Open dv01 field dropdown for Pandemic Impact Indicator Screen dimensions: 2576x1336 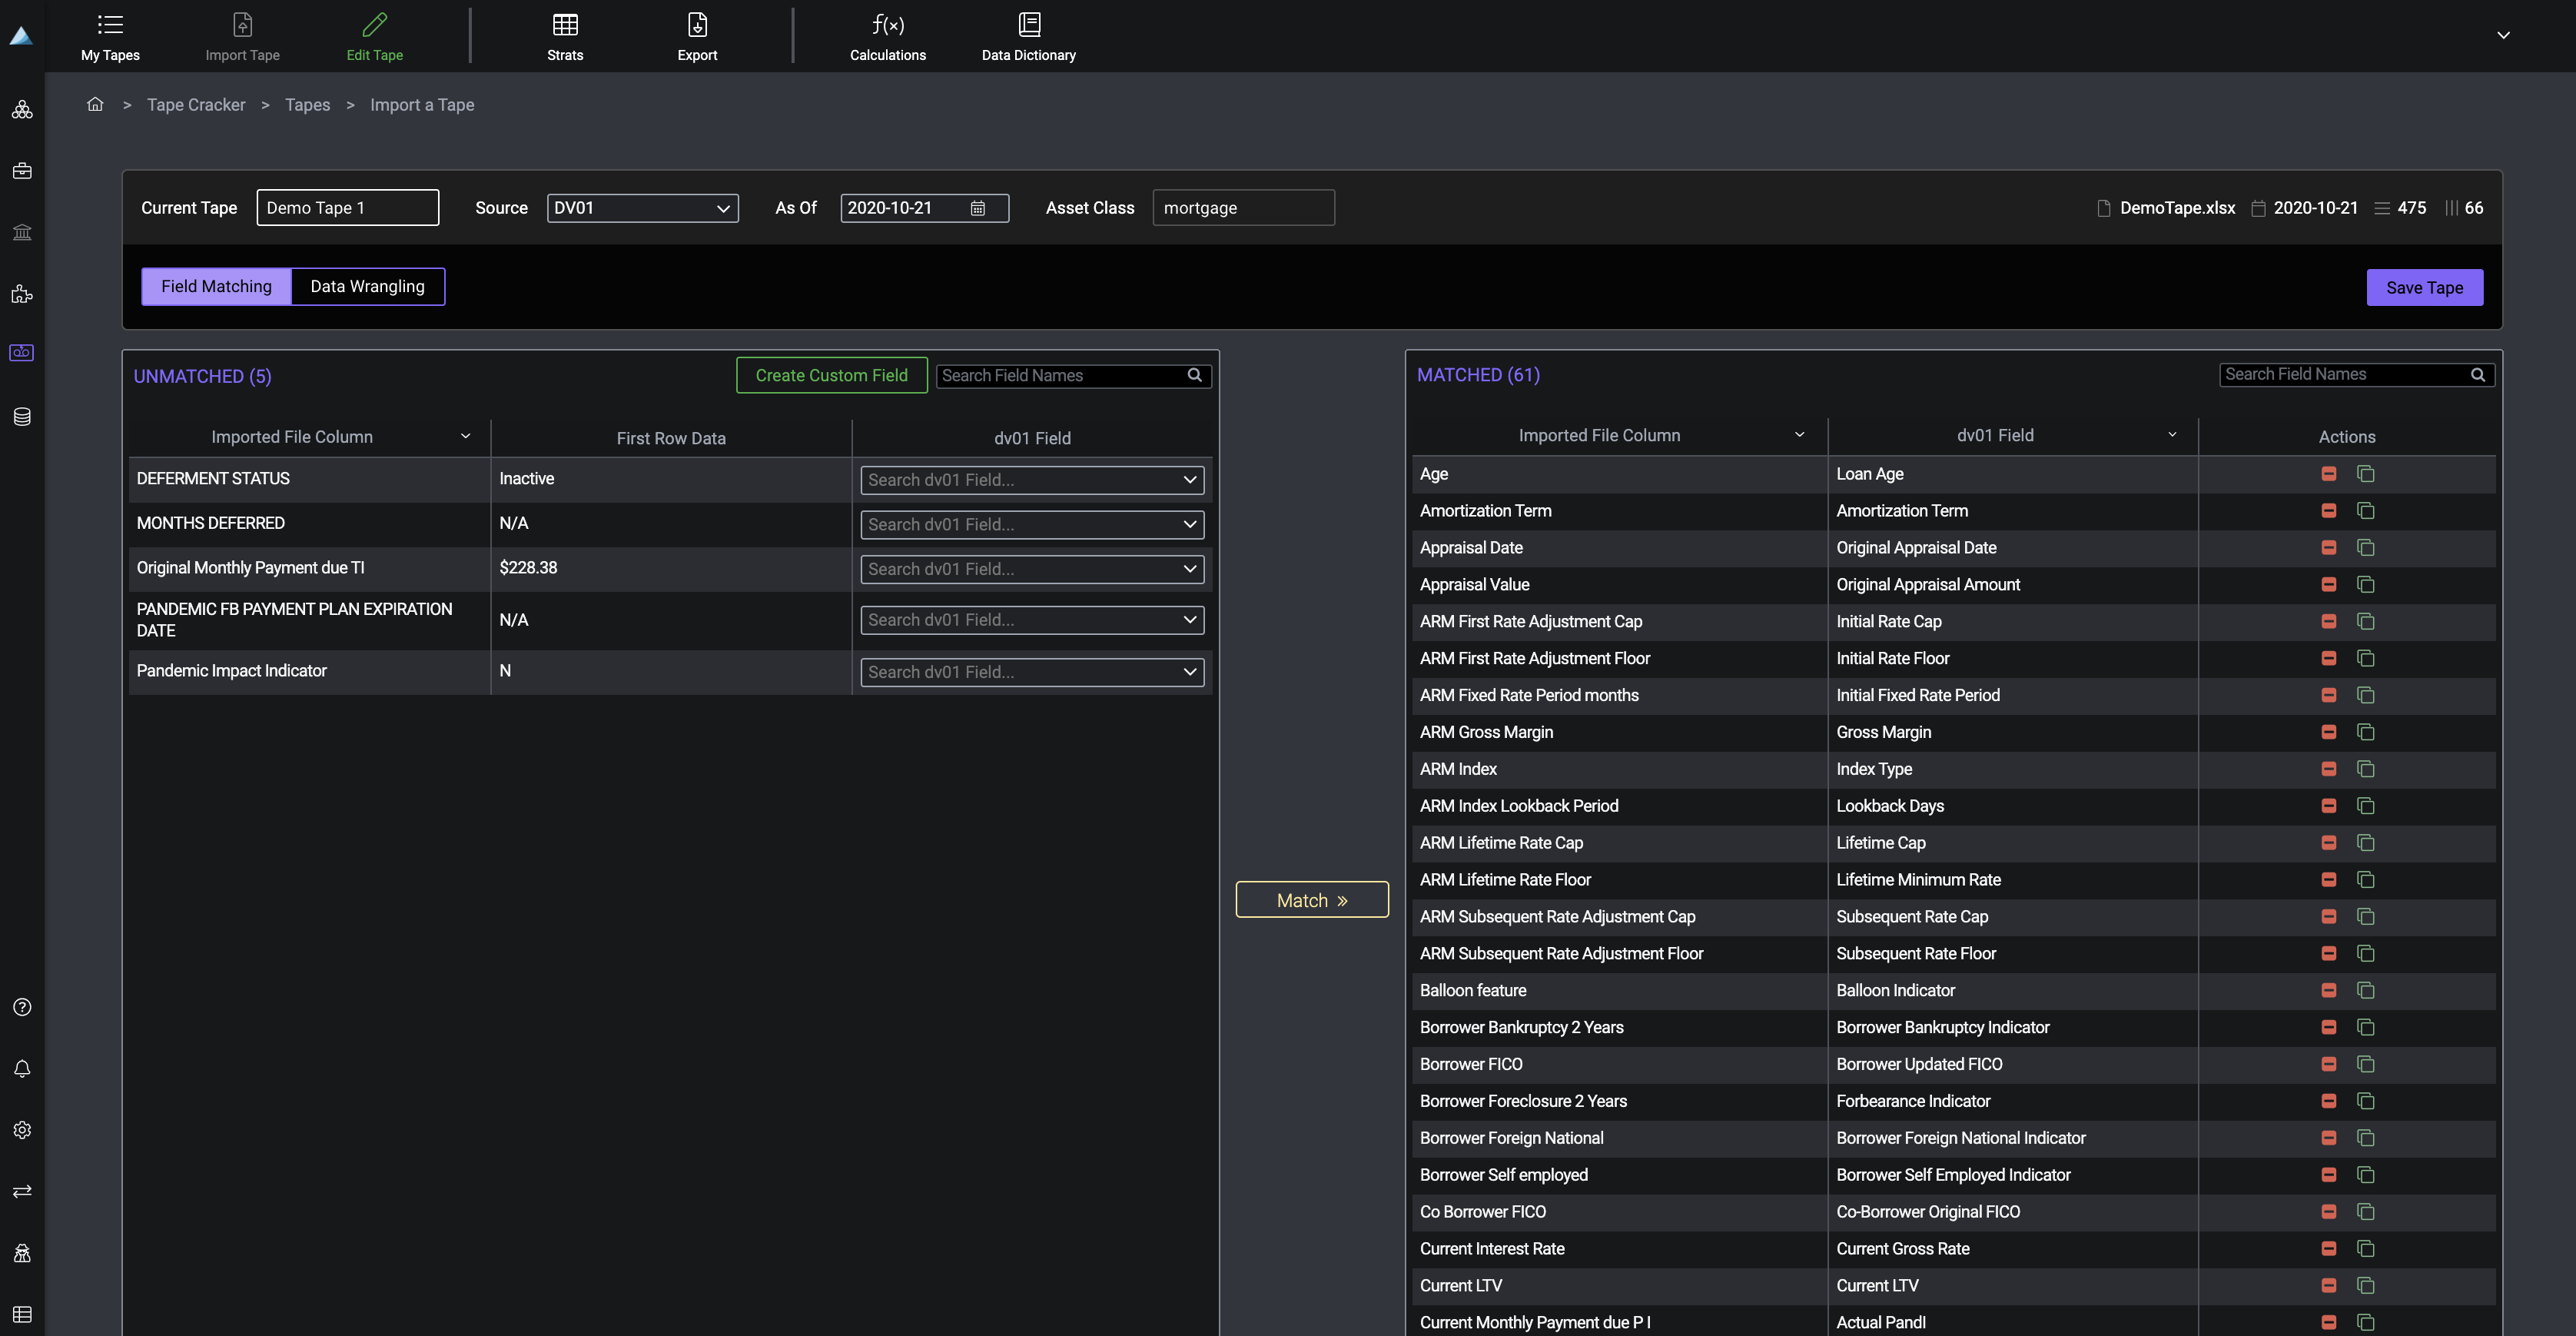click(1031, 672)
